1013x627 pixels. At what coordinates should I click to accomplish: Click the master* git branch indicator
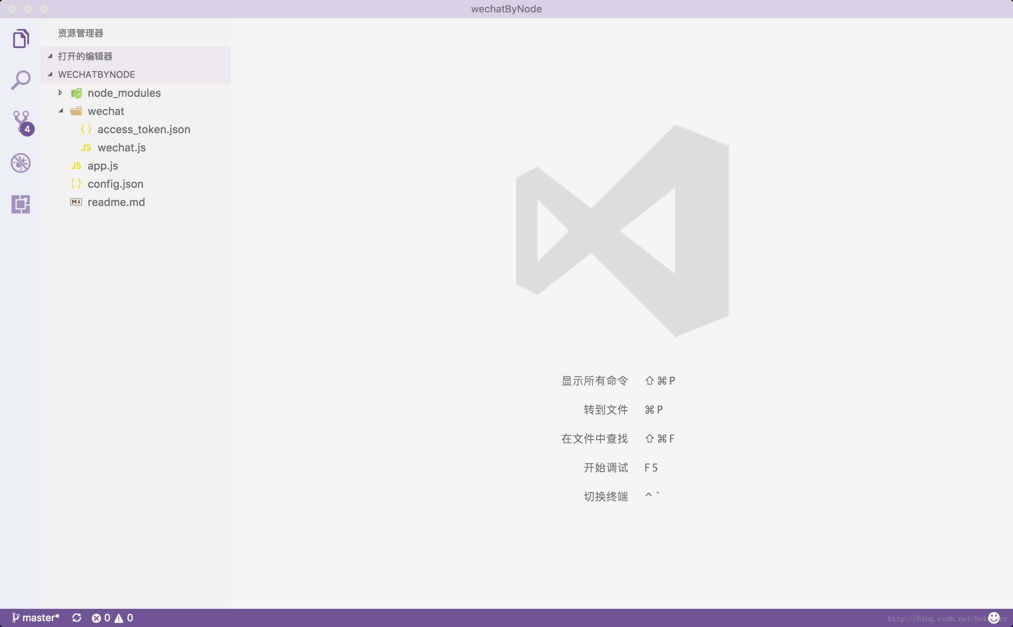point(36,617)
